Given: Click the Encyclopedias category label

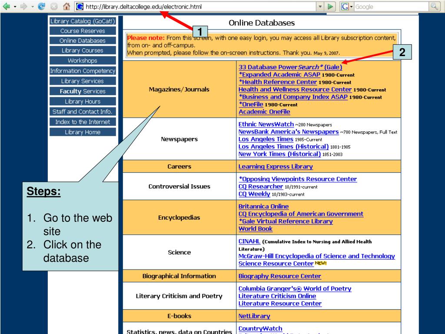Looking at the screenshot, I should tap(179, 217).
